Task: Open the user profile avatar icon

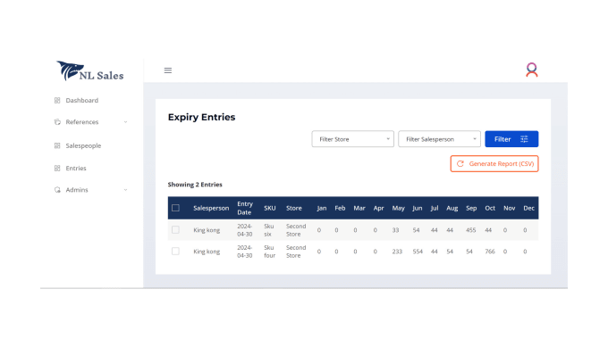Action: click(x=532, y=70)
